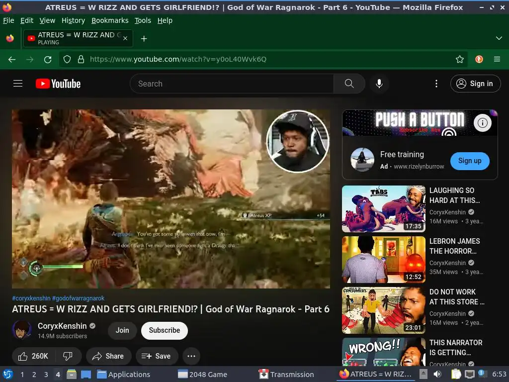This screenshot has height=382, width=509.
Task: Share this video
Action: pos(108,356)
